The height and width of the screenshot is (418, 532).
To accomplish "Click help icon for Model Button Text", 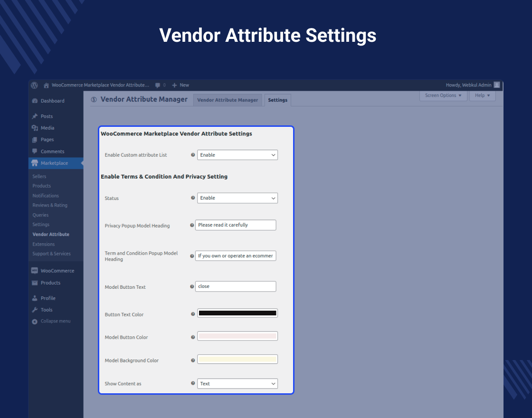I will tap(192, 287).
